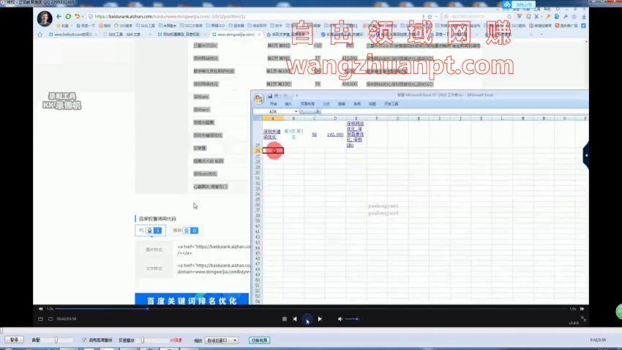Open the Excel 数据 ribbon tab
Screen dimensions: 622x350
click(x=342, y=104)
